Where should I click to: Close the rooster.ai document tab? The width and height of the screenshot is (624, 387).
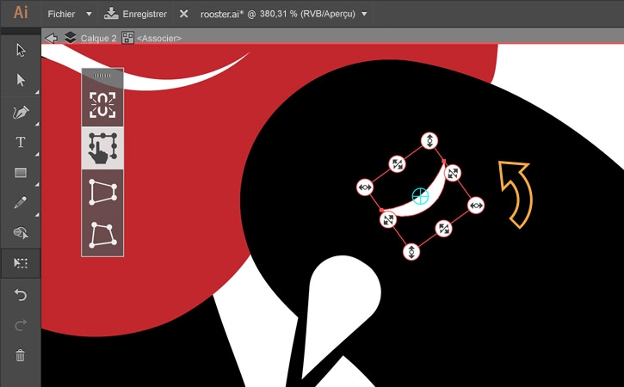183,14
